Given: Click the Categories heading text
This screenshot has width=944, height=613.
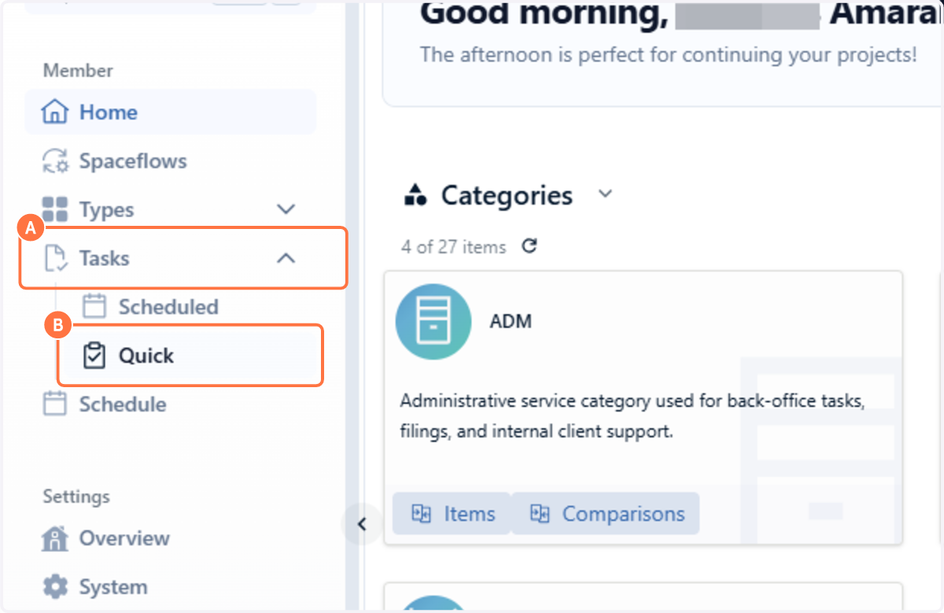Looking at the screenshot, I should (507, 195).
